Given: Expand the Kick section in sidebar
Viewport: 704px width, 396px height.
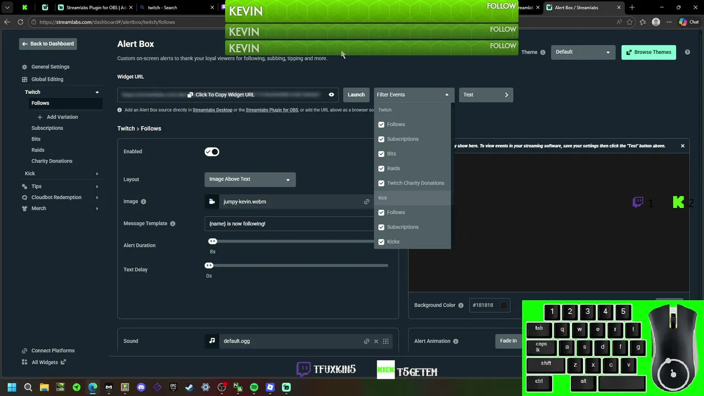Looking at the screenshot, I should point(97,174).
